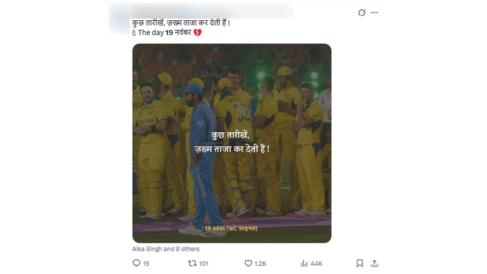Viewport: 487px width, 274px height.
Task: Like the post with the heart icon
Action: pos(248,263)
